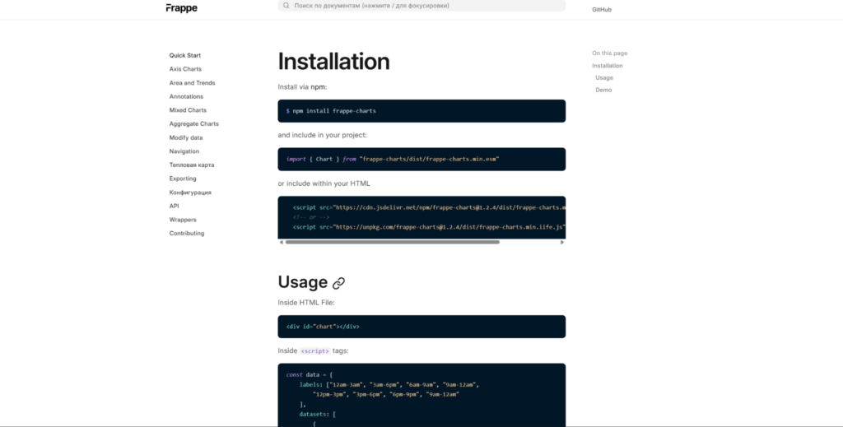The height and width of the screenshot is (427, 843).
Task: Jump to Demo in page outline
Action: (x=603, y=90)
